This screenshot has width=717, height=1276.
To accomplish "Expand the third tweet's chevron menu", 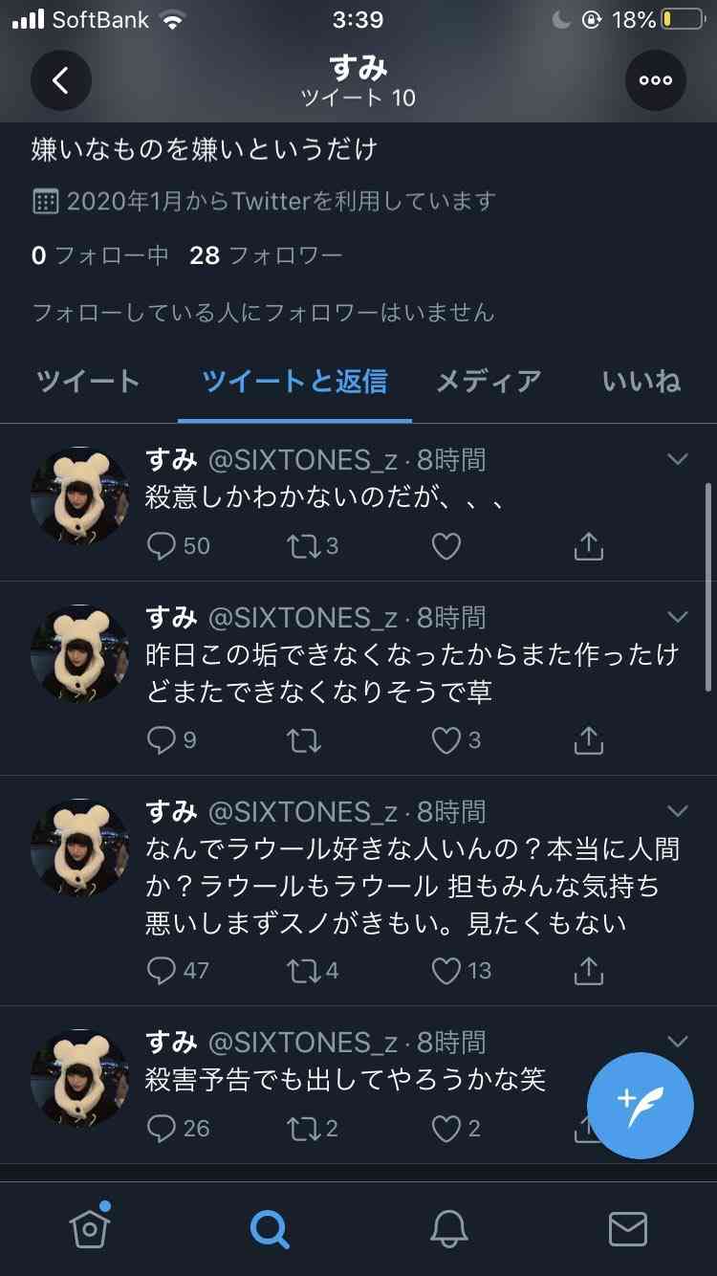I will pos(677,811).
